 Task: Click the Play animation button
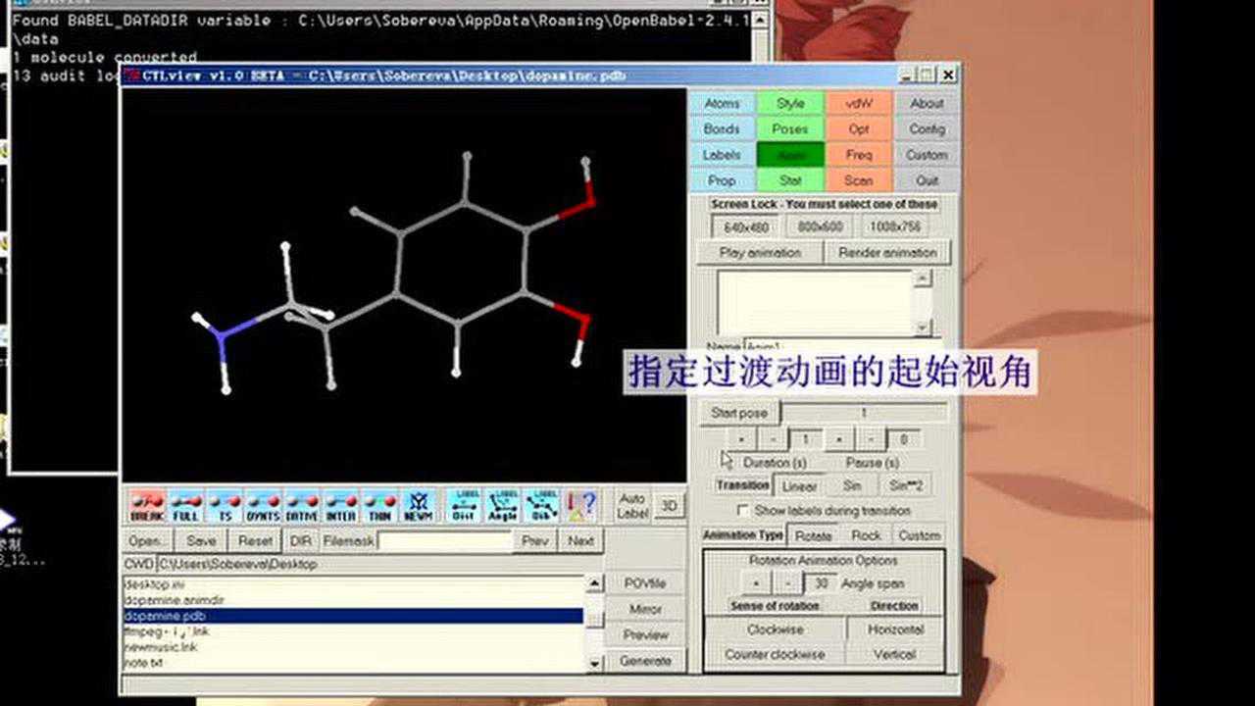pos(760,252)
